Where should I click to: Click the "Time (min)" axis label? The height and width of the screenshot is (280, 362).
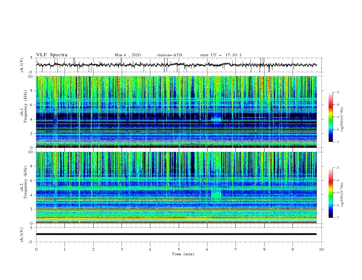point(183,254)
